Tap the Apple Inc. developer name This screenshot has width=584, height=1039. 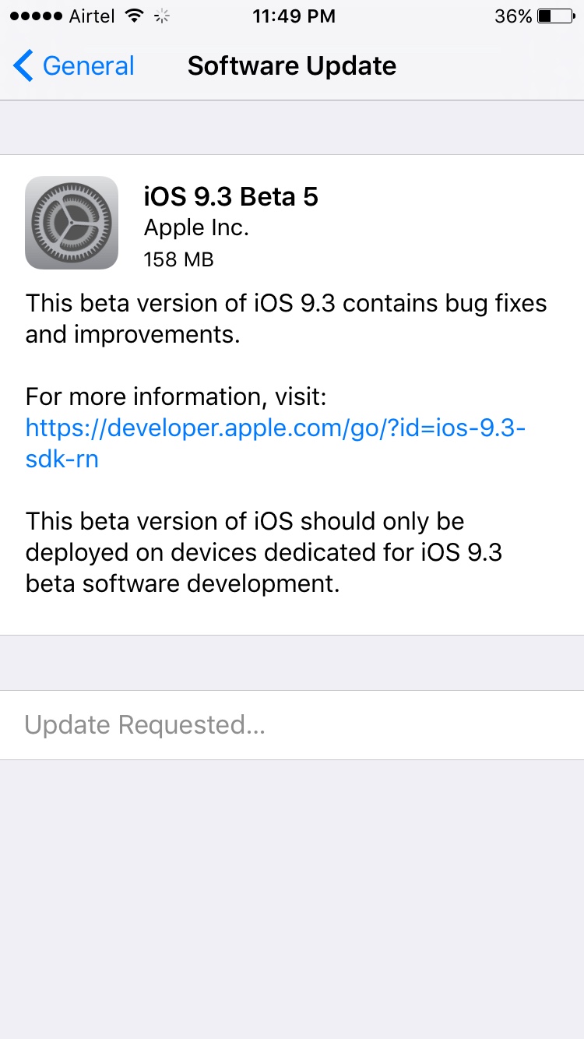[x=196, y=228]
